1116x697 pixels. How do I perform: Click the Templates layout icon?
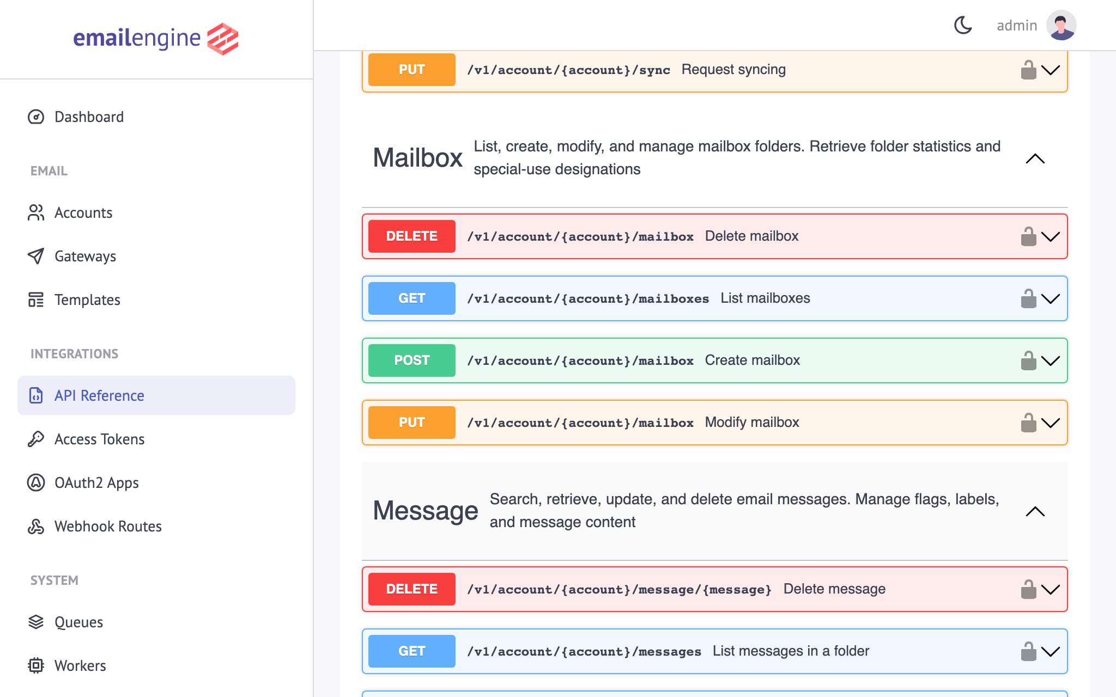(36, 299)
